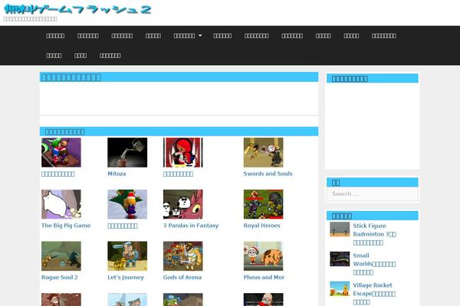460x306 pixels.
Task: Select the Gods of Arena thumbnail
Action: 183,256
